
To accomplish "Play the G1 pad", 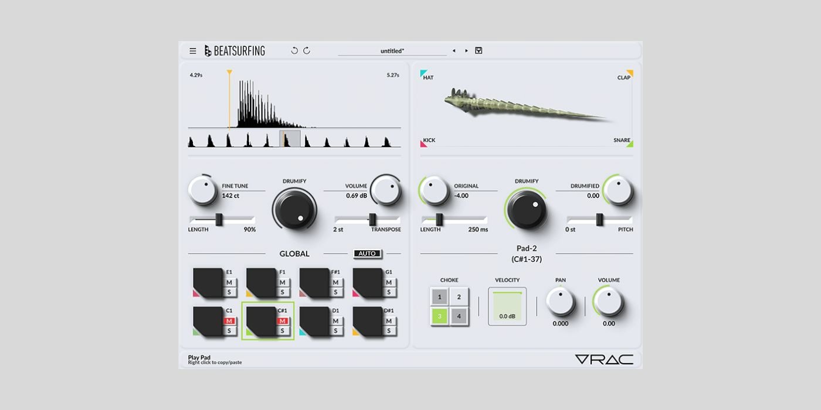I will tap(367, 282).
